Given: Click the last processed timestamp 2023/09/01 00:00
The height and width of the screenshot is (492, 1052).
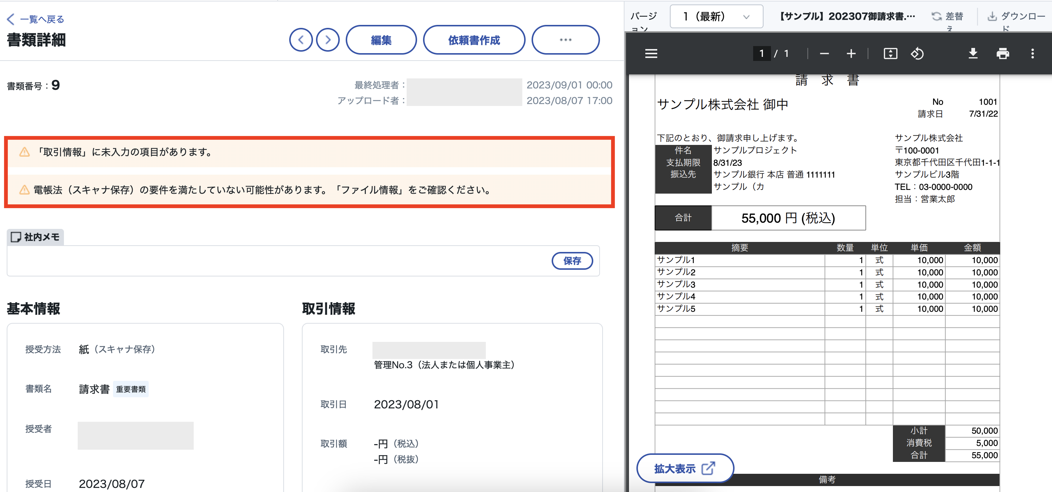Looking at the screenshot, I should point(569,85).
